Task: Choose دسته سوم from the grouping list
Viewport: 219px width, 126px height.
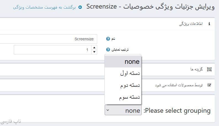Action: (123, 97)
